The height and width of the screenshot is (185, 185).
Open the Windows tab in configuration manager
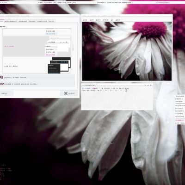pyautogui.click(x=23, y=21)
